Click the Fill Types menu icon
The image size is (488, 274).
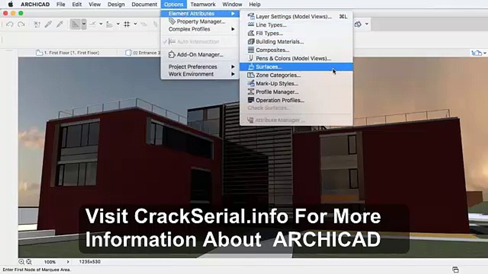(251, 33)
